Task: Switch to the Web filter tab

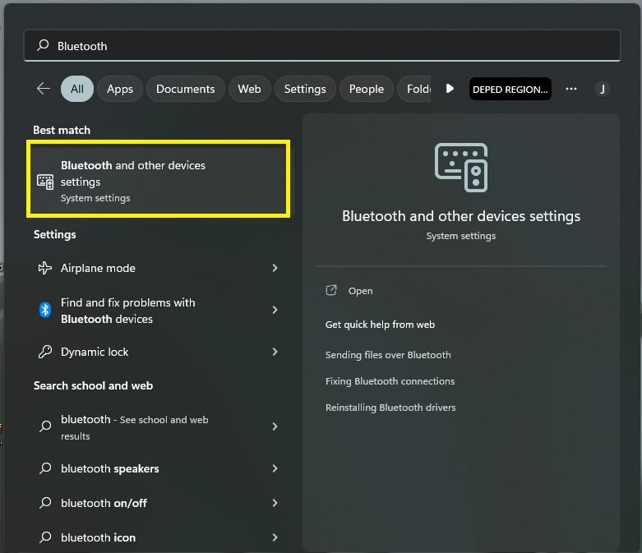Action: click(x=249, y=89)
